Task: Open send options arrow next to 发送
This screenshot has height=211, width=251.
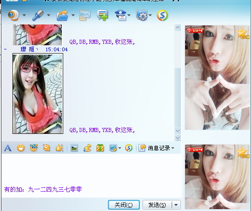Action: click(176, 205)
